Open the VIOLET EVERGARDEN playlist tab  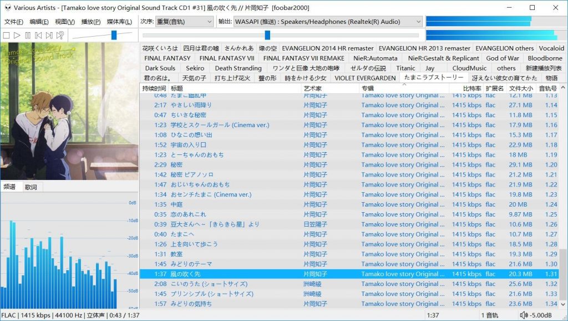(365, 78)
